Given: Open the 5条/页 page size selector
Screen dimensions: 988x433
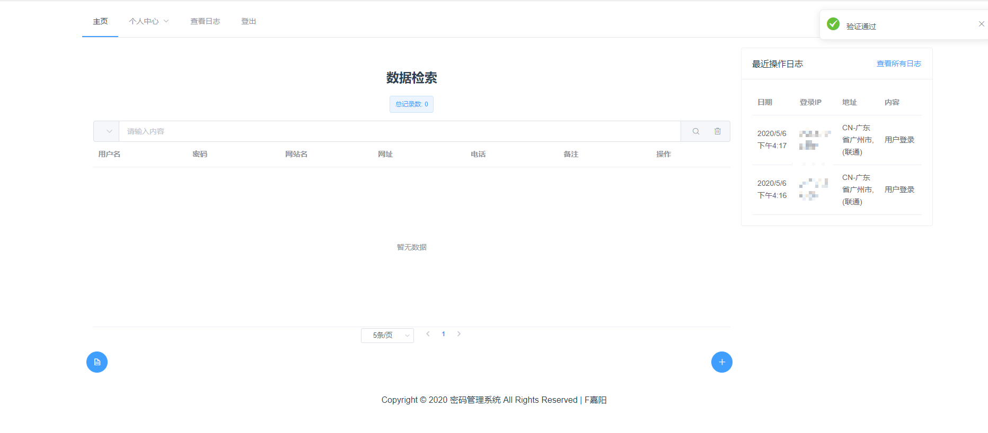Looking at the screenshot, I should coord(387,336).
